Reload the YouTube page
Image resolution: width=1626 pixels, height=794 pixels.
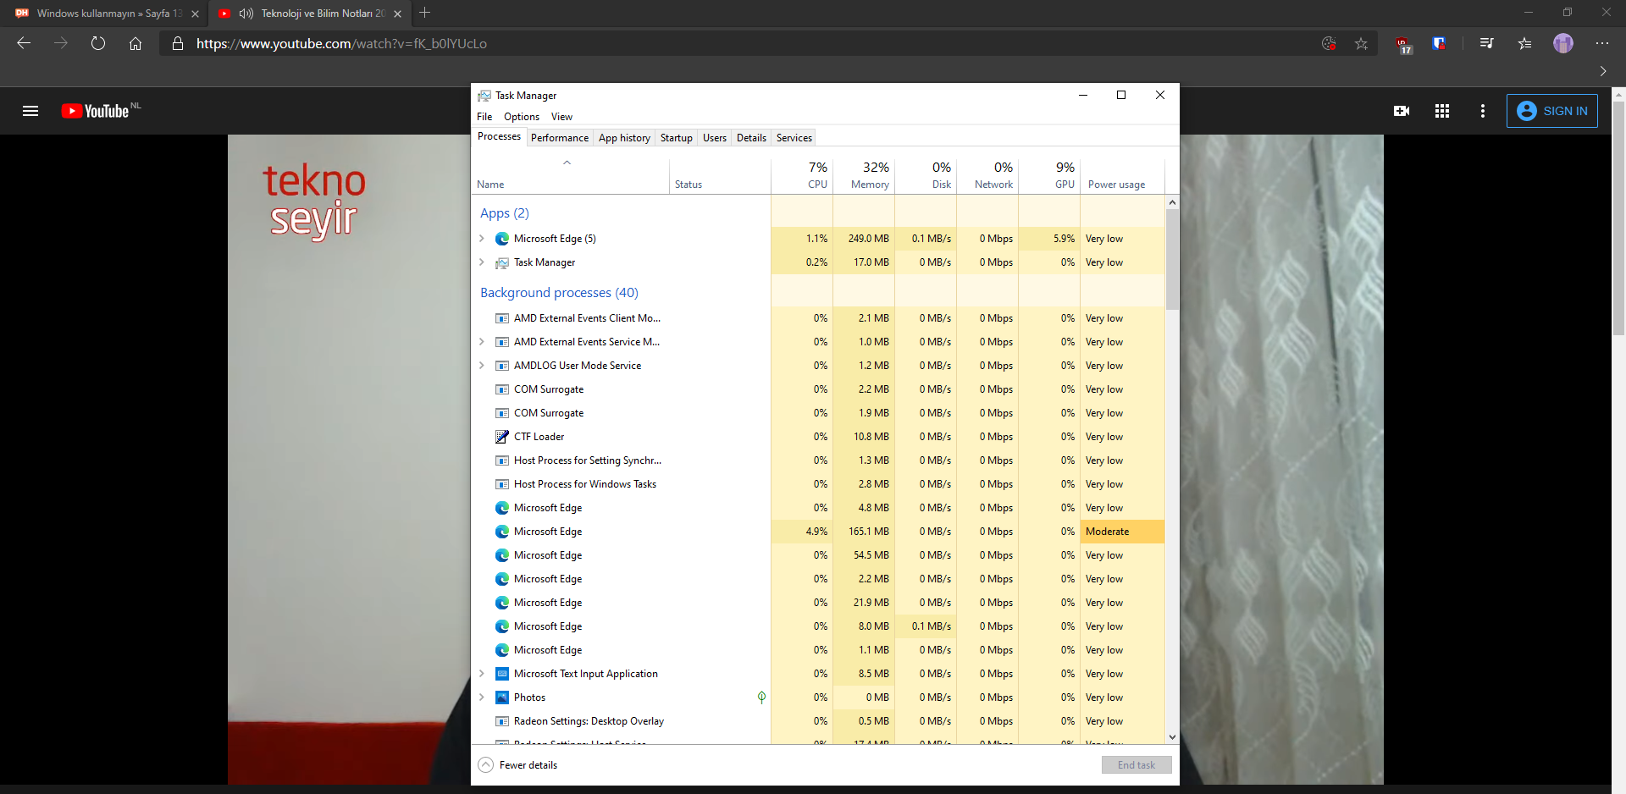tap(98, 43)
